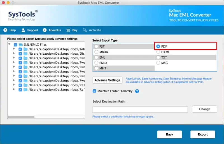Collapse the EML/EMLX Files tree root

[x=9, y=44]
